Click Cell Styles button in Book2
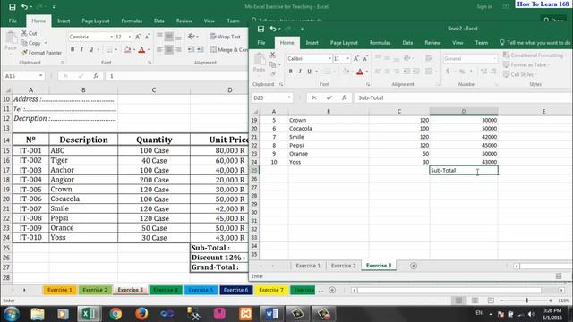The image size is (573, 322). (x=518, y=74)
